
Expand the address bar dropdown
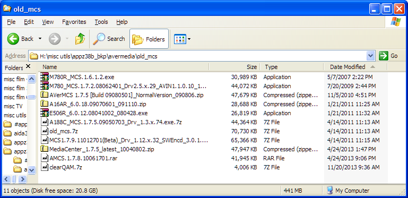click(370, 56)
